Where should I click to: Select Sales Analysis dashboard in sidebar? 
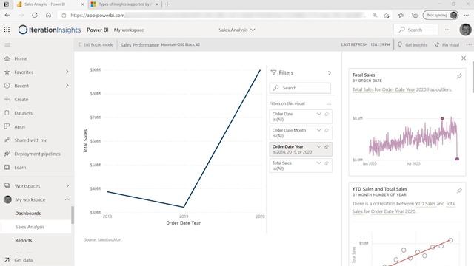[30, 227]
